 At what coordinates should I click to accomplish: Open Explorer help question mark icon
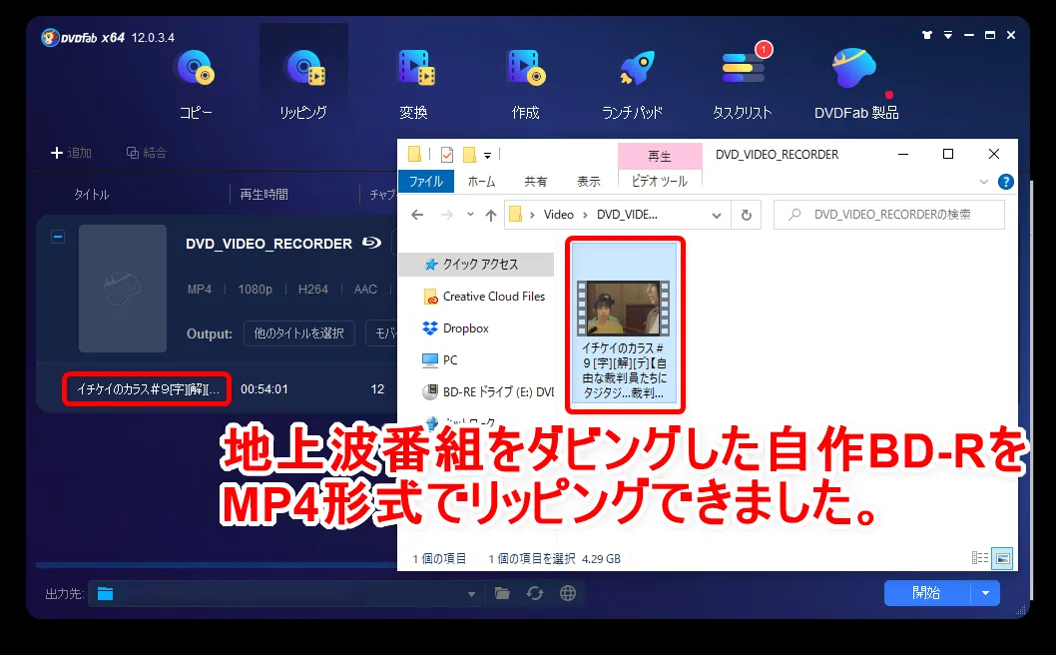(1006, 182)
